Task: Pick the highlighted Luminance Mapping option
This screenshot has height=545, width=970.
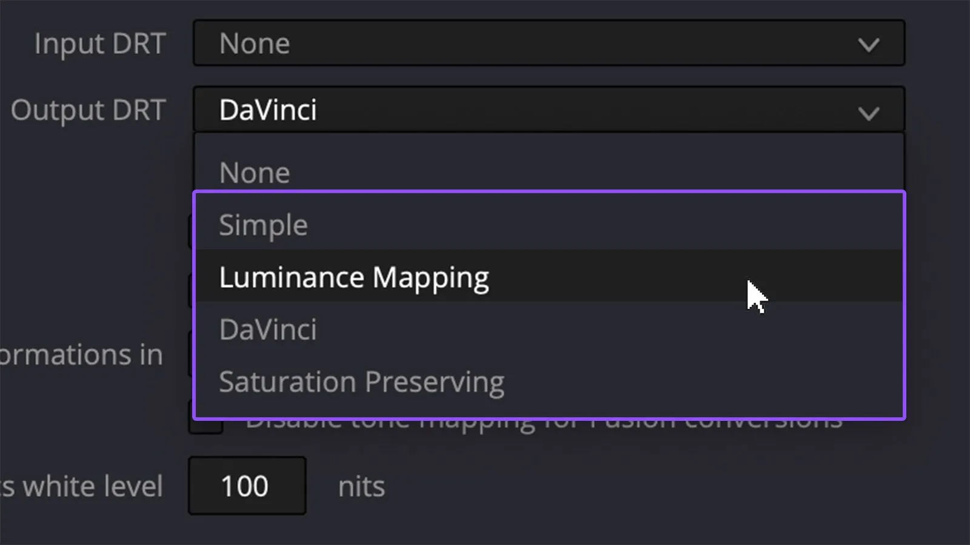Action: [549, 277]
